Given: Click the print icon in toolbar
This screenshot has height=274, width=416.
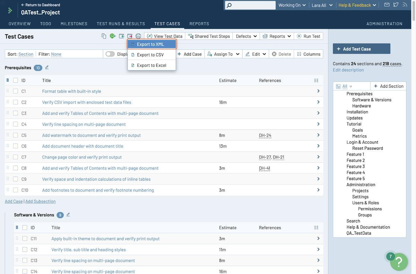Looking at the screenshot, I should tap(138, 36).
